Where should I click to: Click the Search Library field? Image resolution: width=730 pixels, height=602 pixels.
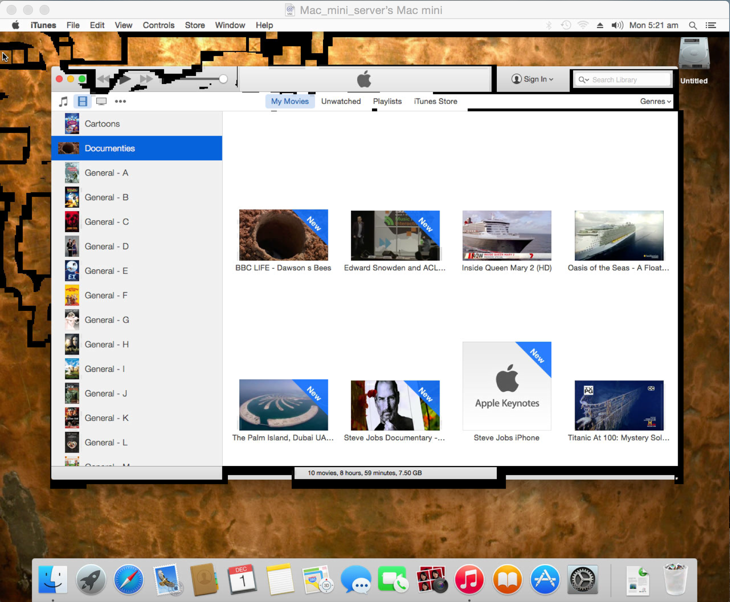click(x=623, y=80)
